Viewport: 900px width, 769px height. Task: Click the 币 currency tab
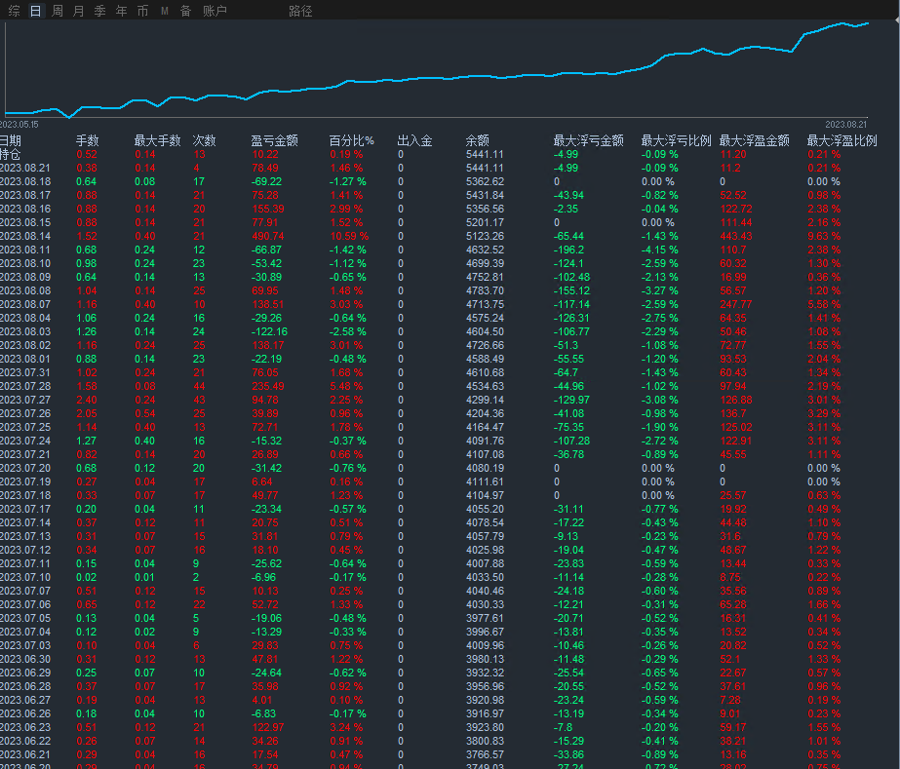(x=143, y=11)
